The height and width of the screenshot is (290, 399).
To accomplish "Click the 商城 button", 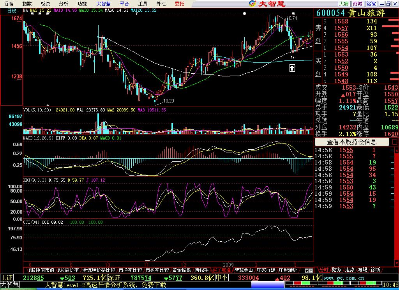I will point(358,4).
